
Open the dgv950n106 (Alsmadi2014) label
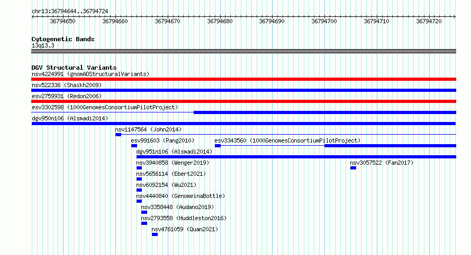70,118
